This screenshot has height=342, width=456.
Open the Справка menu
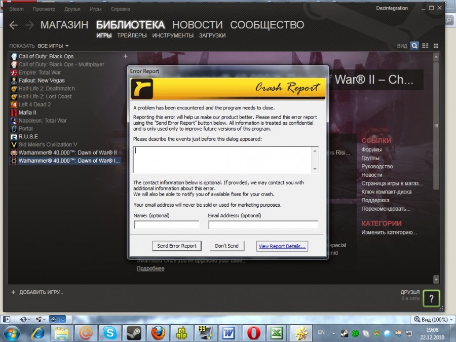click(x=120, y=9)
